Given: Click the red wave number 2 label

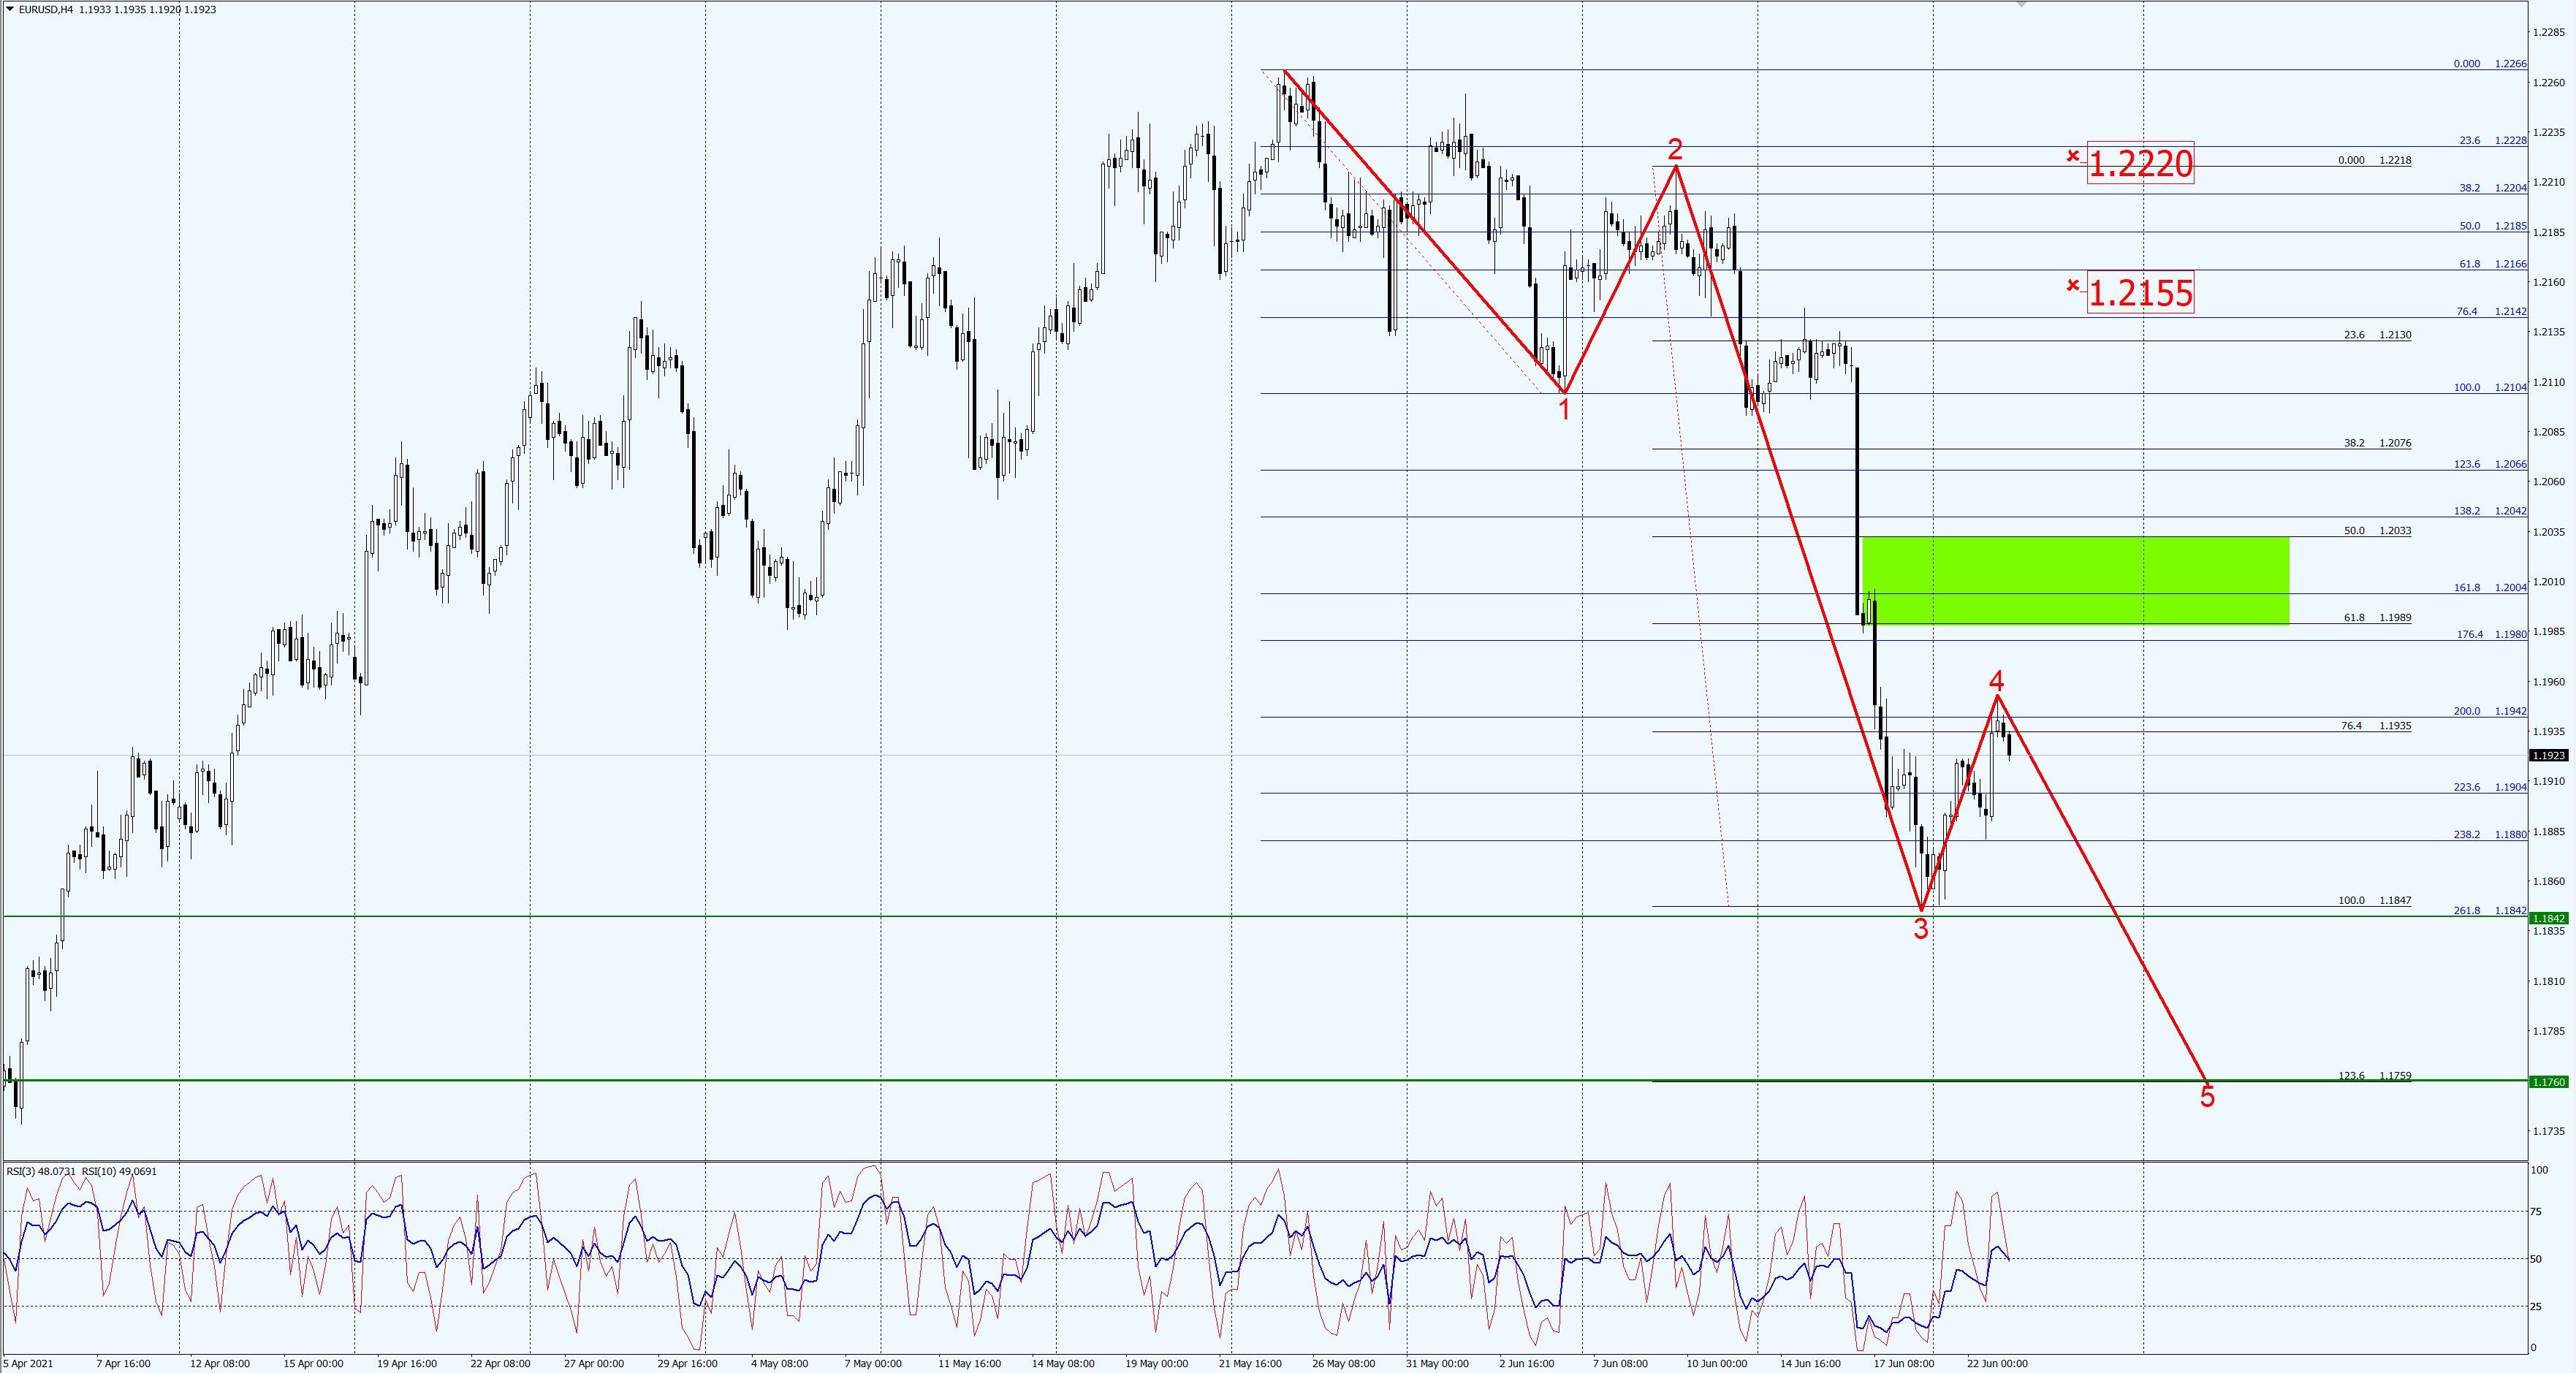Looking at the screenshot, I should 1675,150.
